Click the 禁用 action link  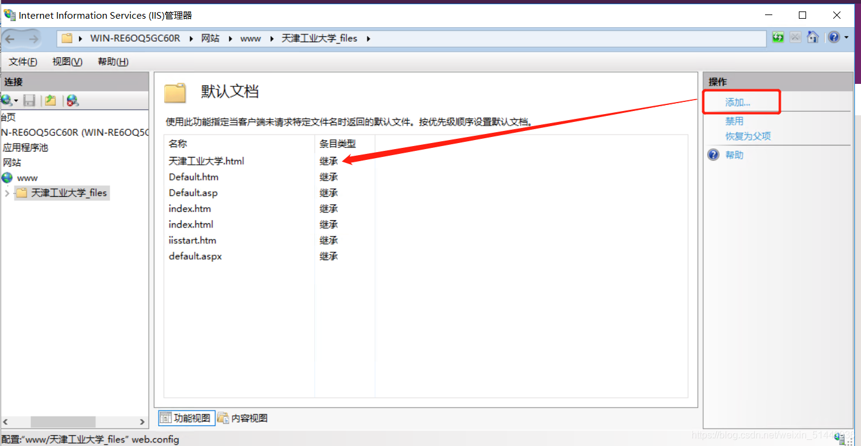tap(734, 121)
